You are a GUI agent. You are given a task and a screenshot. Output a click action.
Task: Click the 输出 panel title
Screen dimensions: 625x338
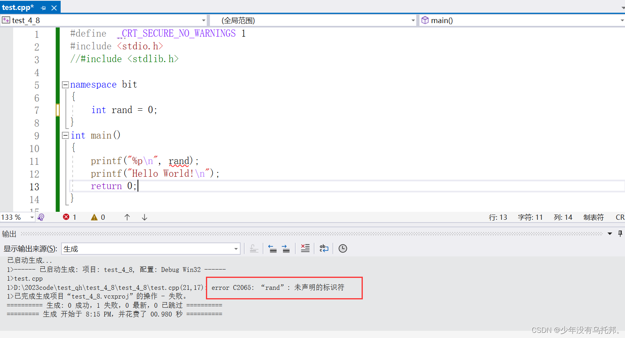(x=9, y=234)
